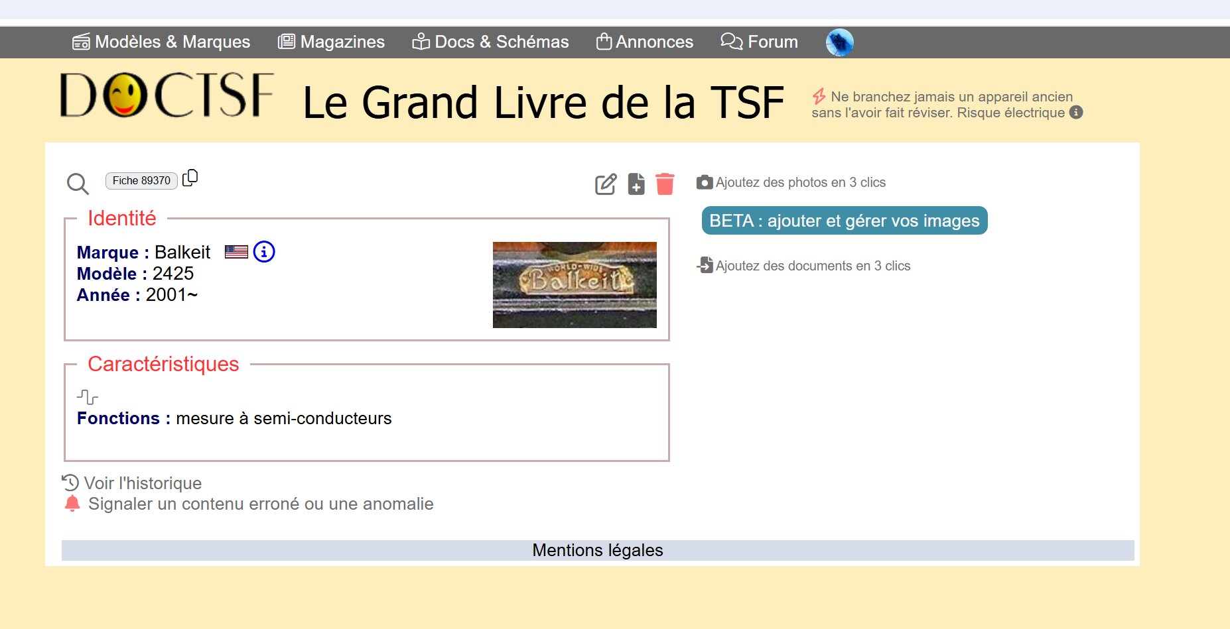Click the pencil edit fiche icon

606,184
